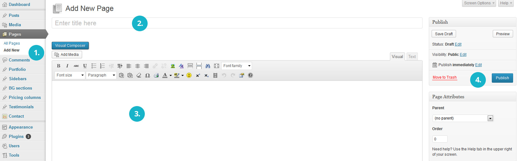The height and width of the screenshot is (161, 520).
Task: Click the blue Publish button
Action: pos(502,78)
